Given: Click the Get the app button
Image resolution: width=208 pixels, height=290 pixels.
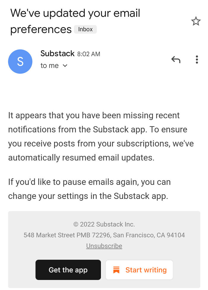Looking at the screenshot, I should 68,270.
